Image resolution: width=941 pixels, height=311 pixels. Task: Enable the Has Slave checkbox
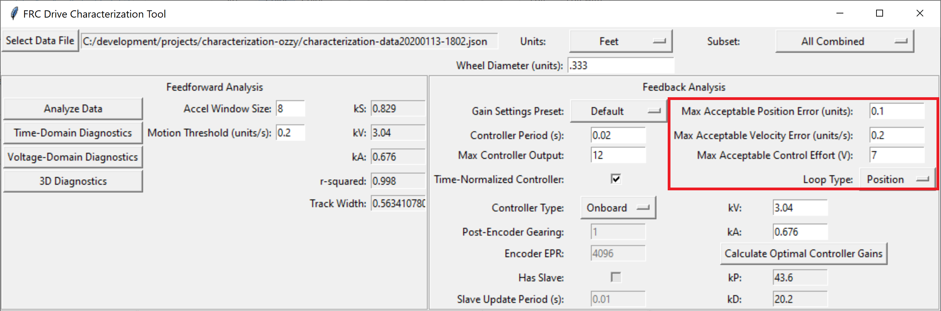(616, 277)
